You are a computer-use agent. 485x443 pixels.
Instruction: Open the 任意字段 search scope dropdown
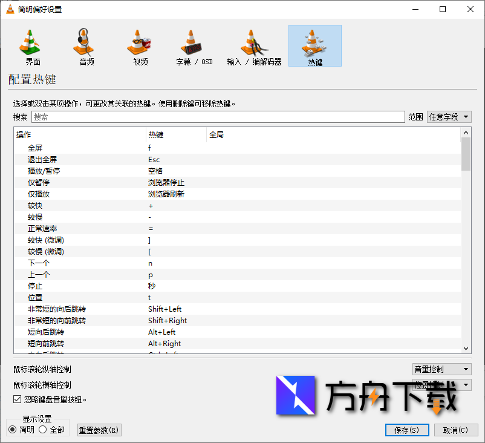[x=450, y=116]
